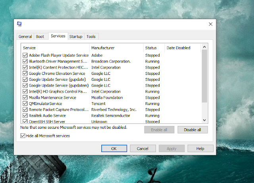254x183 pixels.
Task: Open Help for System Configuration
Action: coord(200,149)
